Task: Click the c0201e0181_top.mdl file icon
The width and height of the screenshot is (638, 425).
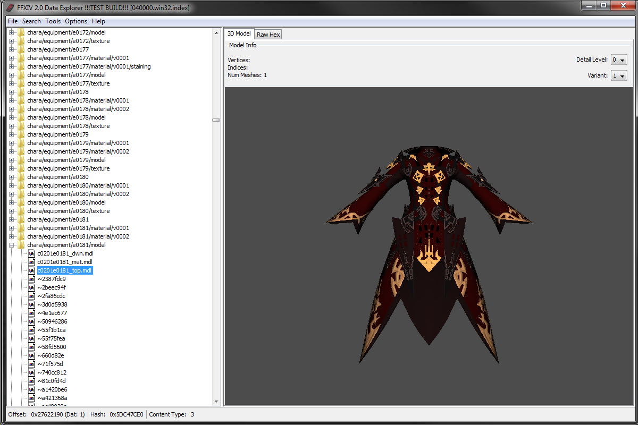Action: click(x=31, y=270)
